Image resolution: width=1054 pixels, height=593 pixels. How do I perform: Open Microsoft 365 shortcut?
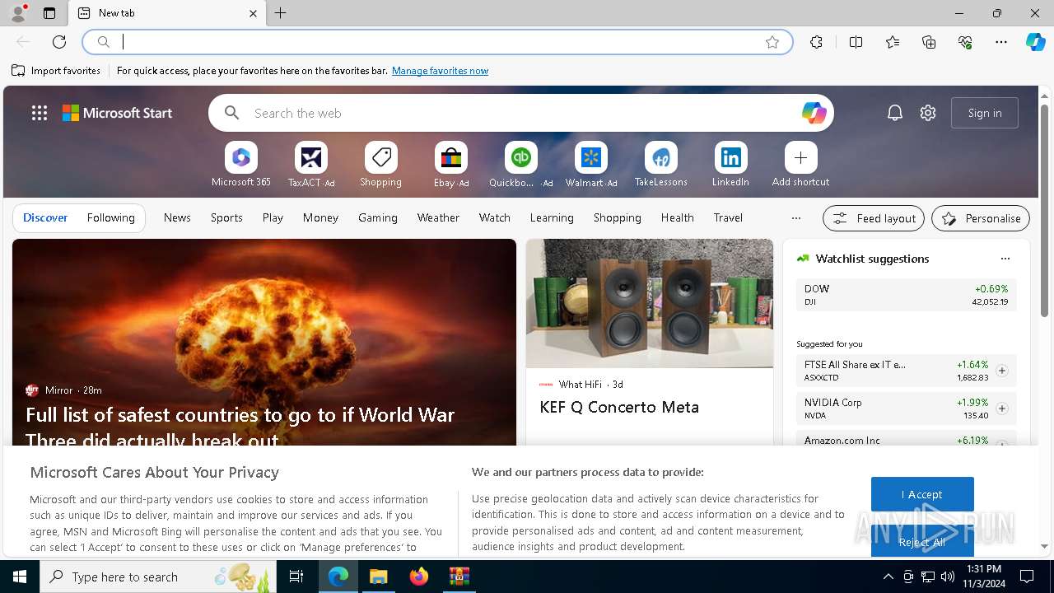(241, 164)
